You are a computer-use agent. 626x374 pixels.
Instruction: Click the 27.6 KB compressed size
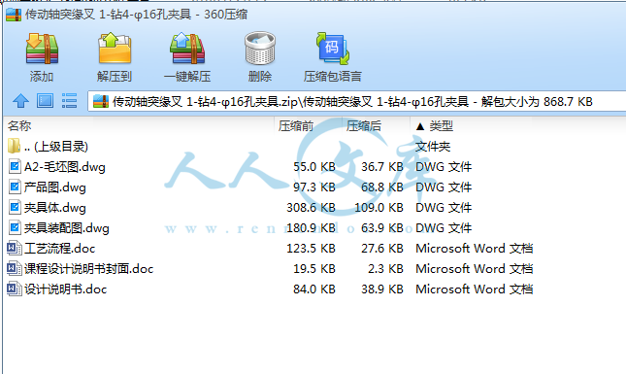pos(382,249)
